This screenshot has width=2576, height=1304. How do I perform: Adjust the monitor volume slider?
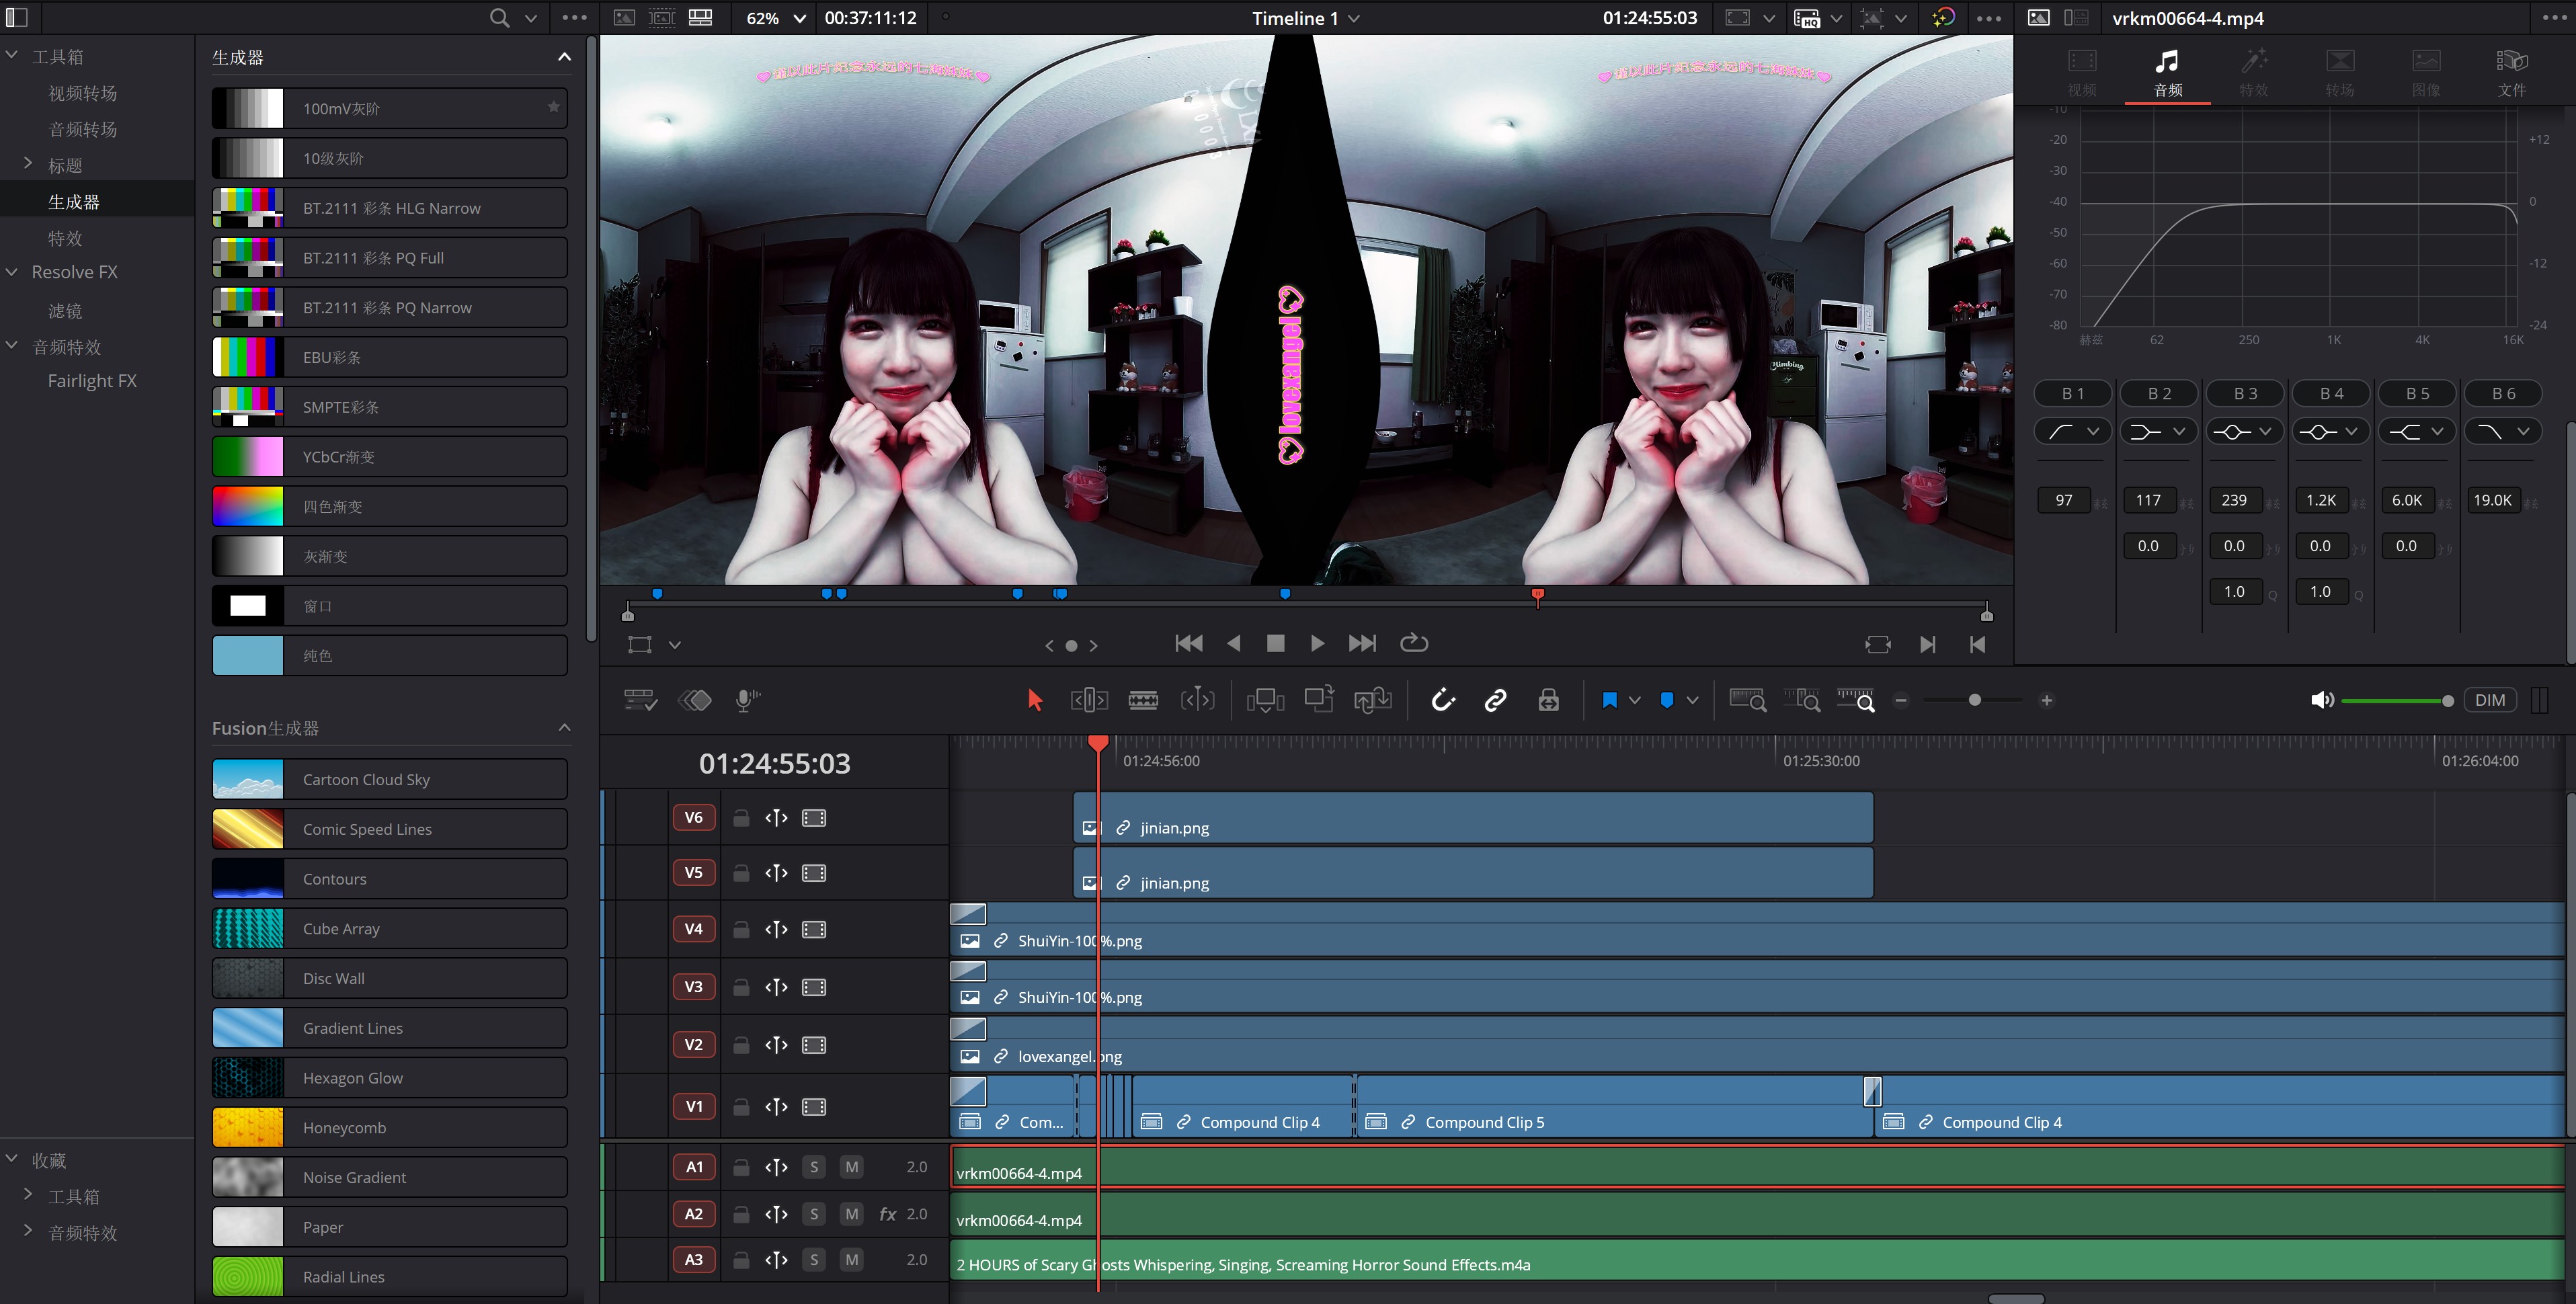[x=2447, y=701]
